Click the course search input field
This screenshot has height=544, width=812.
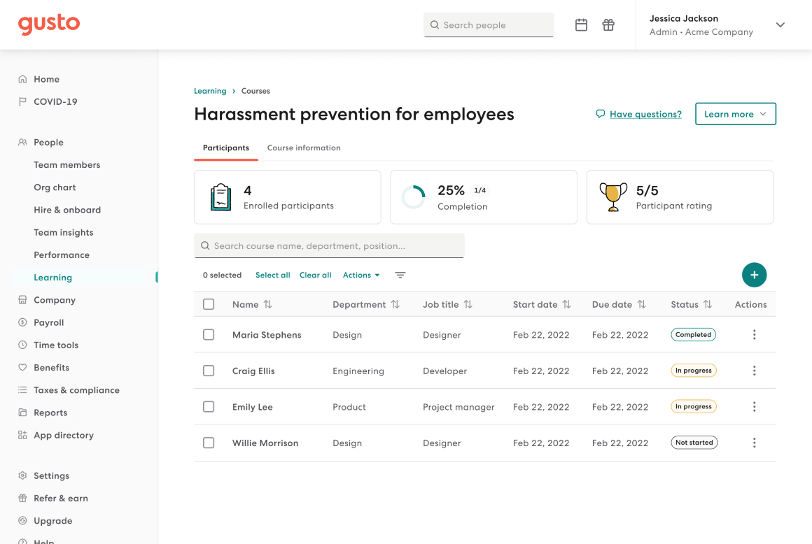coord(329,245)
